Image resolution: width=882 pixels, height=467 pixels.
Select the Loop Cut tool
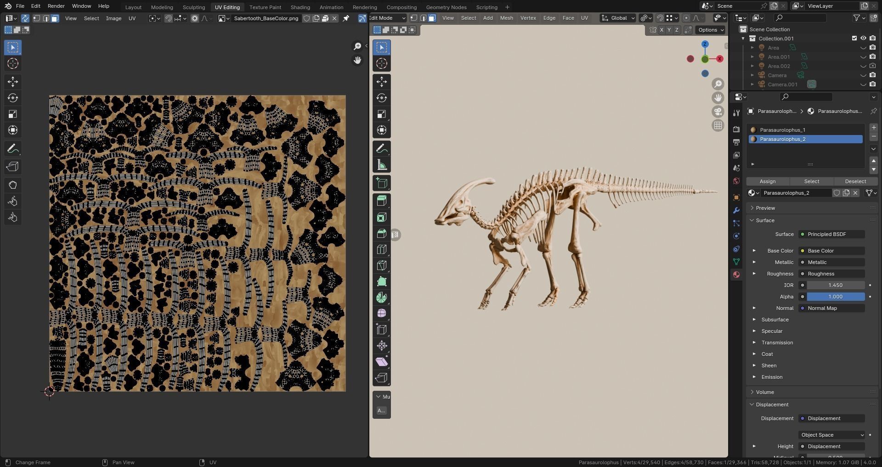(381, 249)
